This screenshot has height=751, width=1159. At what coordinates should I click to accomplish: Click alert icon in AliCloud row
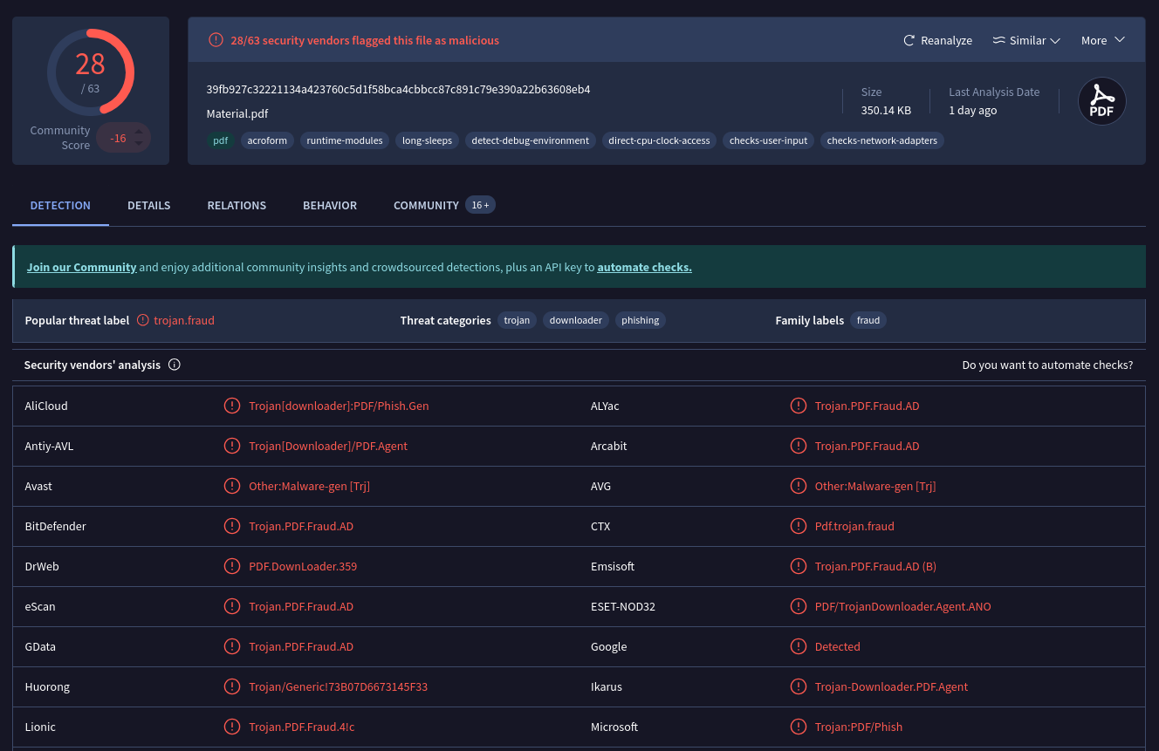coord(232,406)
